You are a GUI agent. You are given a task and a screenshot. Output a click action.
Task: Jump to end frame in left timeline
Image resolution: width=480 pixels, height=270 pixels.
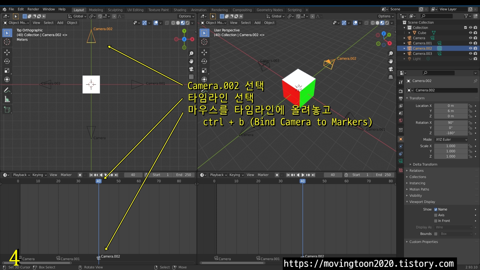pos(116,175)
